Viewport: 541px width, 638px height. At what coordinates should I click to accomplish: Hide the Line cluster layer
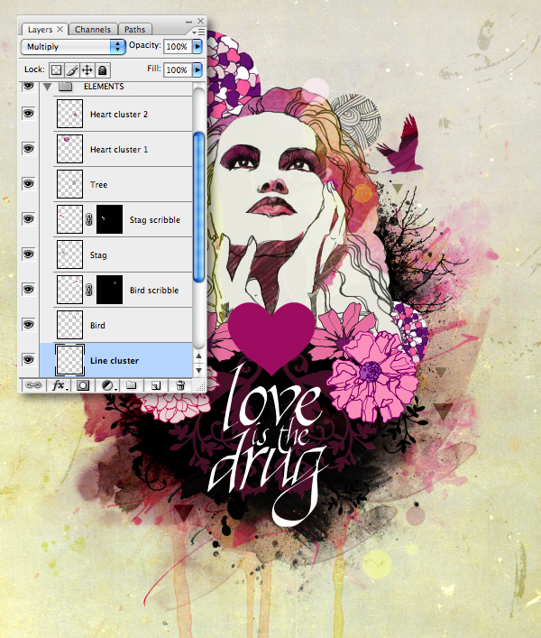(x=28, y=360)
